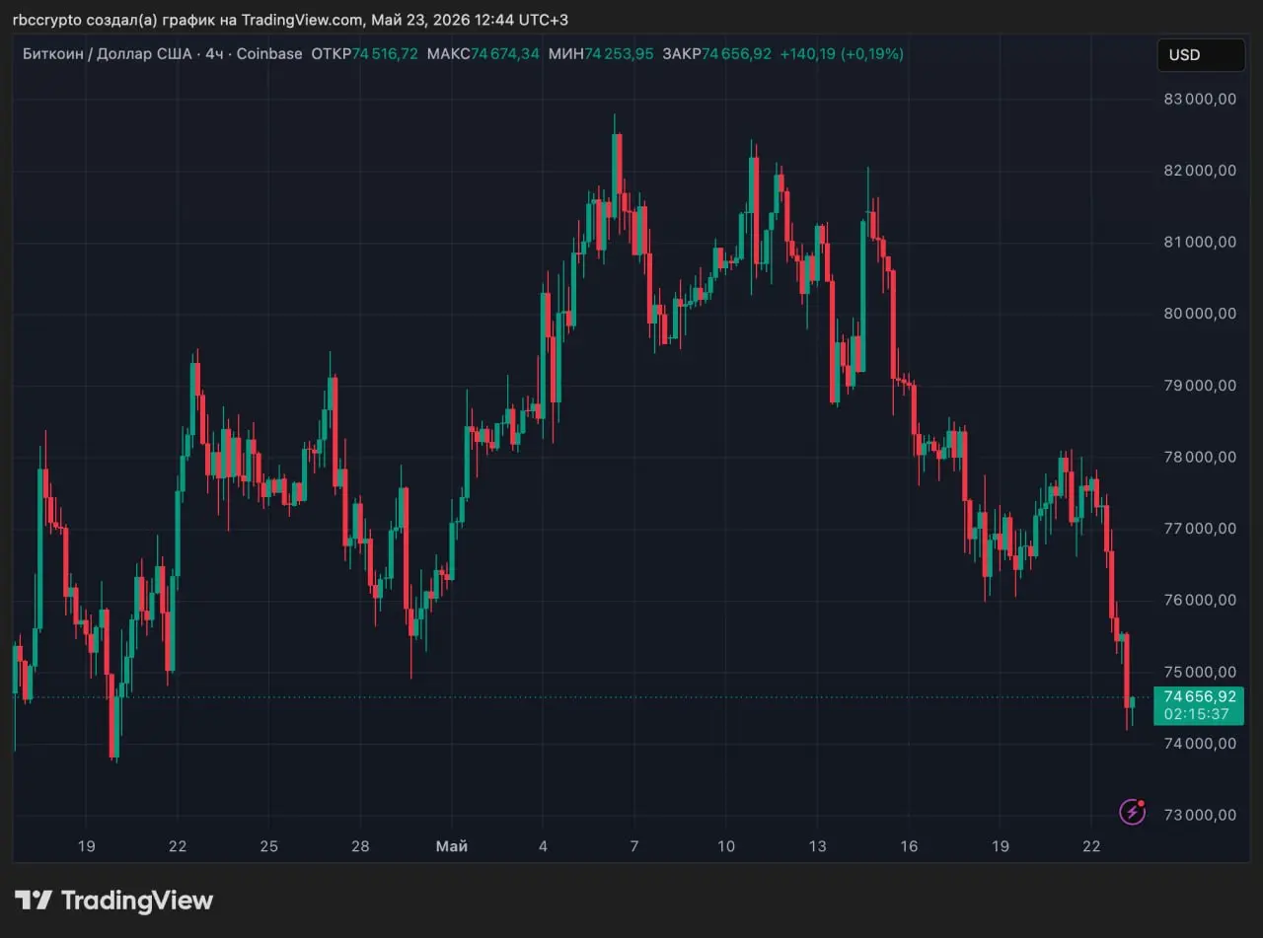Select the current price label 74 656,92
Viewport: 1263px width, 938px height.
[1199, 696]
